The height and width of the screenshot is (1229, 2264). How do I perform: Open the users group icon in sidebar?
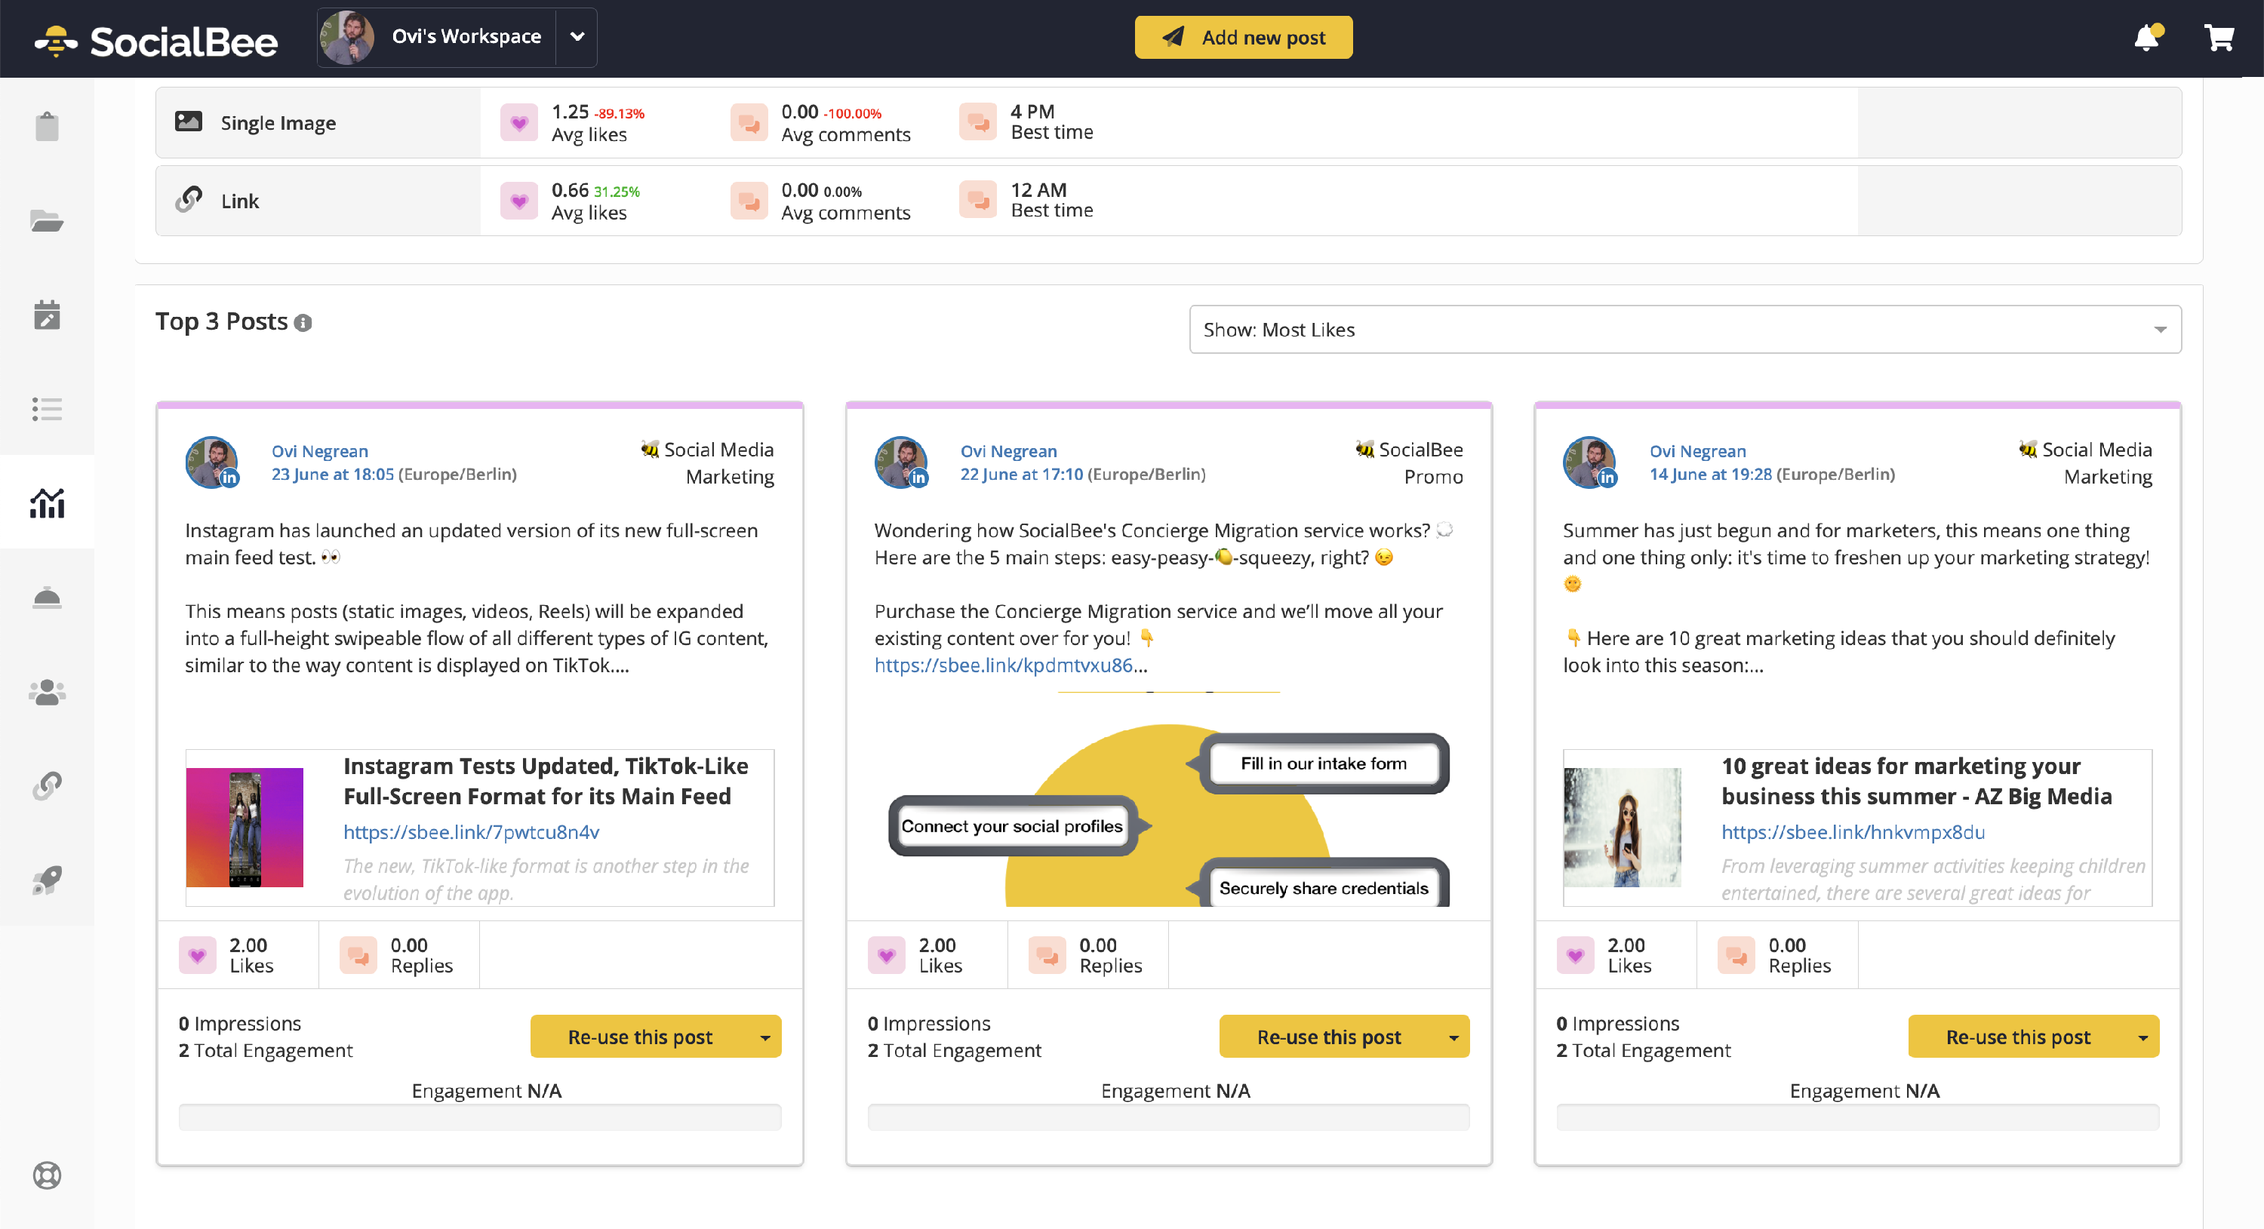point(47,691)
